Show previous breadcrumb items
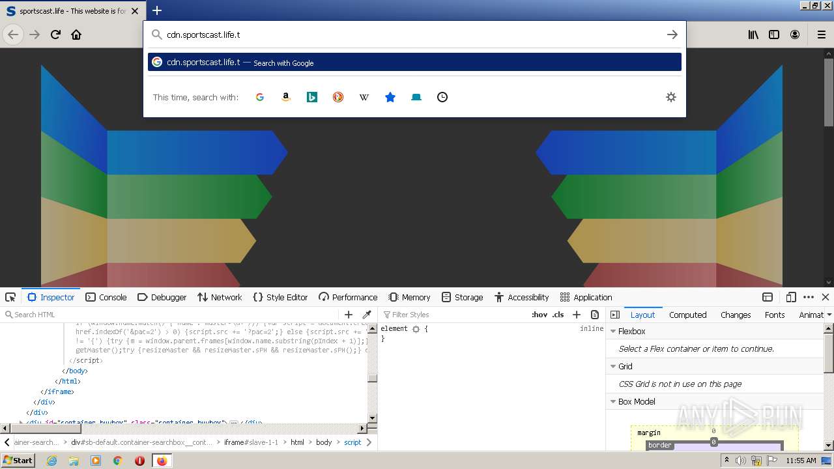Viewport: 834px width, 469px height. 7,442
